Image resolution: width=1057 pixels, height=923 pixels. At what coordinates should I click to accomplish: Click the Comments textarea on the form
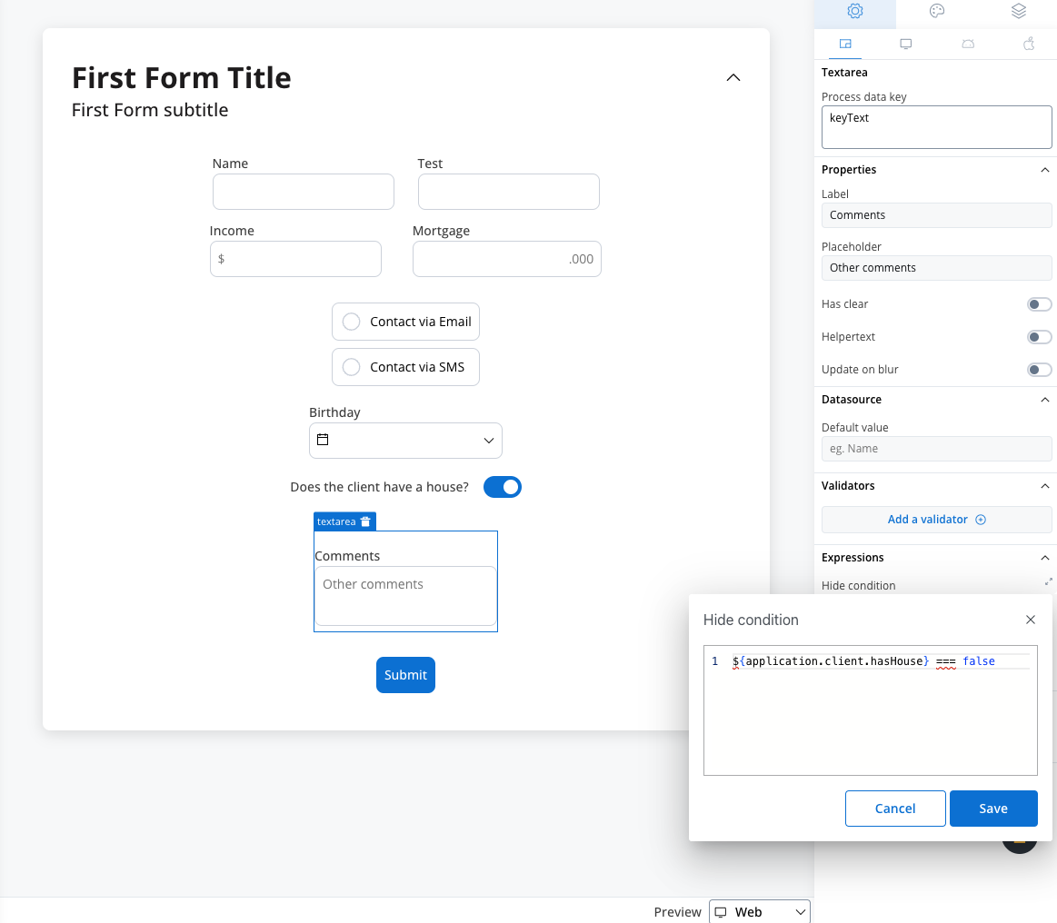click(x=406, y=596)
